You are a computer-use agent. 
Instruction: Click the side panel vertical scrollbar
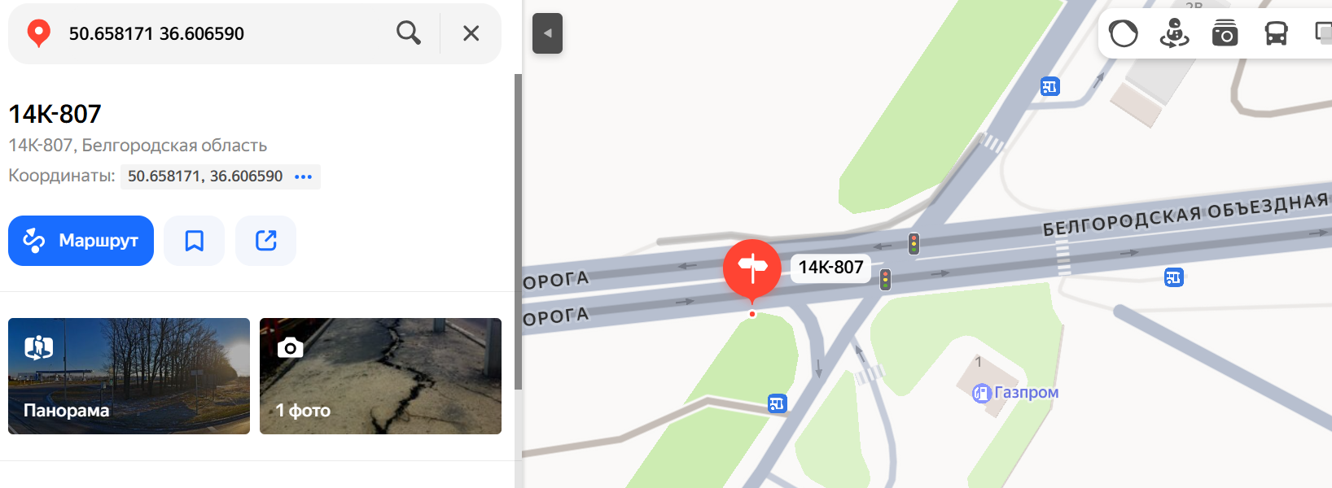(518, 232)
